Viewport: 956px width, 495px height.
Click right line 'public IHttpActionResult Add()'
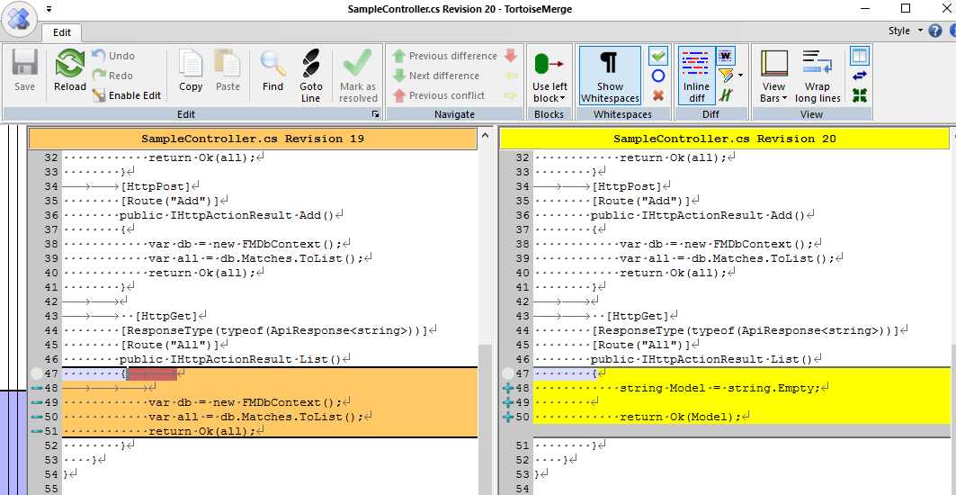coord(698,215)
